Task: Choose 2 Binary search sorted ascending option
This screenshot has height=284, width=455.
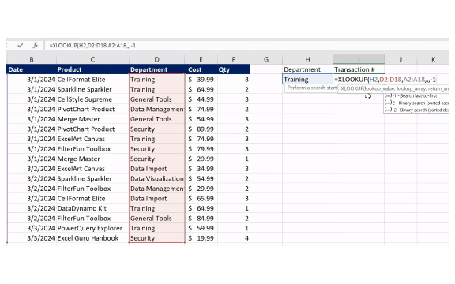Action: [x=416, y=103]
